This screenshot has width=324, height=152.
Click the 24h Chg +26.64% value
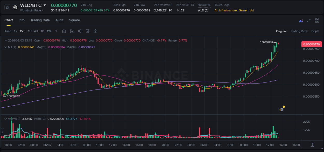click(x=104, y=10)
